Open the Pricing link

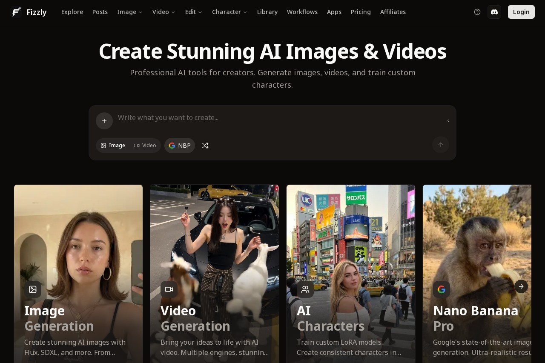(361, 12)
